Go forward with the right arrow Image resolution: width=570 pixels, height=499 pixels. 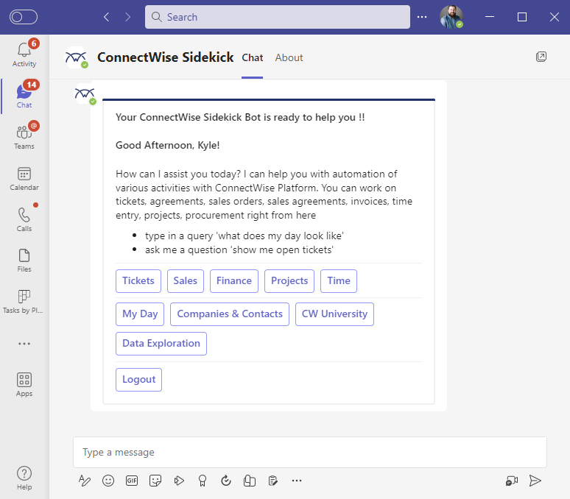[x=127, y=17]
